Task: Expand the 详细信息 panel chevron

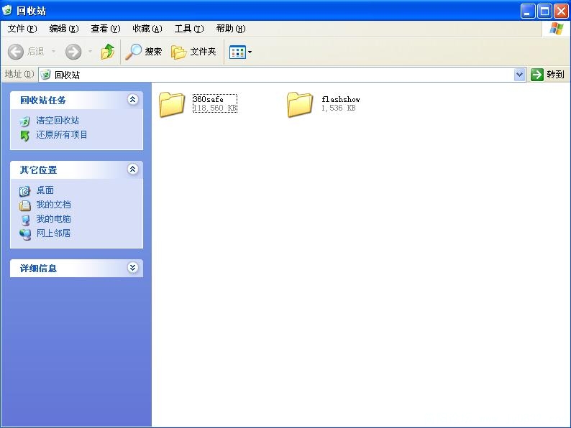Action: coord(133,268)
